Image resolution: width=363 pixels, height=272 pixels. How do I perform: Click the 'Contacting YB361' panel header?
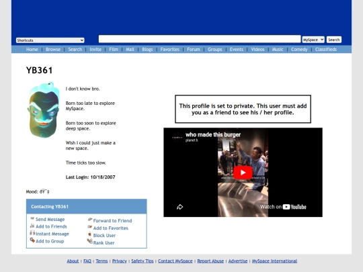coord(86,206)
